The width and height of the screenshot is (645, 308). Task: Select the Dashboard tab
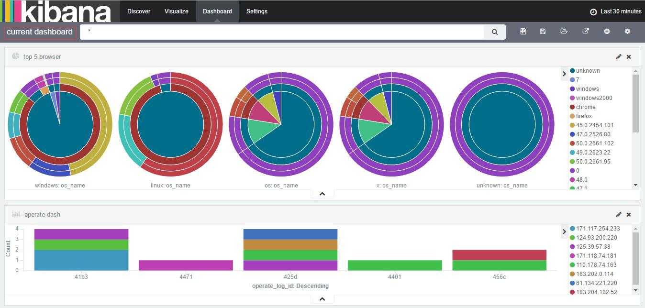pyautogui.click(x=217, y=11)
